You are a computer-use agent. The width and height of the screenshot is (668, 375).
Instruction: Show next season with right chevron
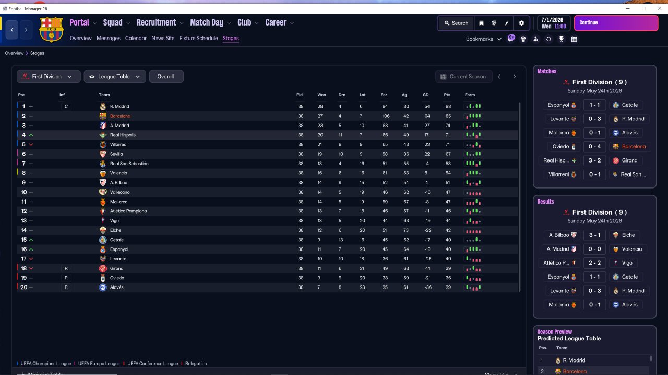pos(514,77)
